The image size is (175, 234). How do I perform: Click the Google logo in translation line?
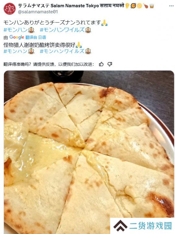[x=17, y=37]
